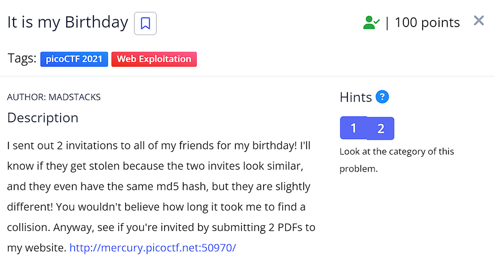Select the picoCTF 2021 tag
495x257 pixels.
tap(74, 59)
